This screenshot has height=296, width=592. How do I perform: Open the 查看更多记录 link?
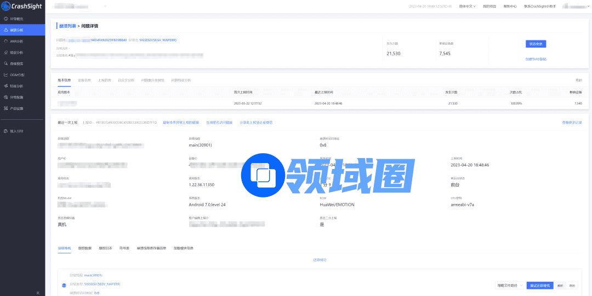pyautogui.click(x=572, y=123)
